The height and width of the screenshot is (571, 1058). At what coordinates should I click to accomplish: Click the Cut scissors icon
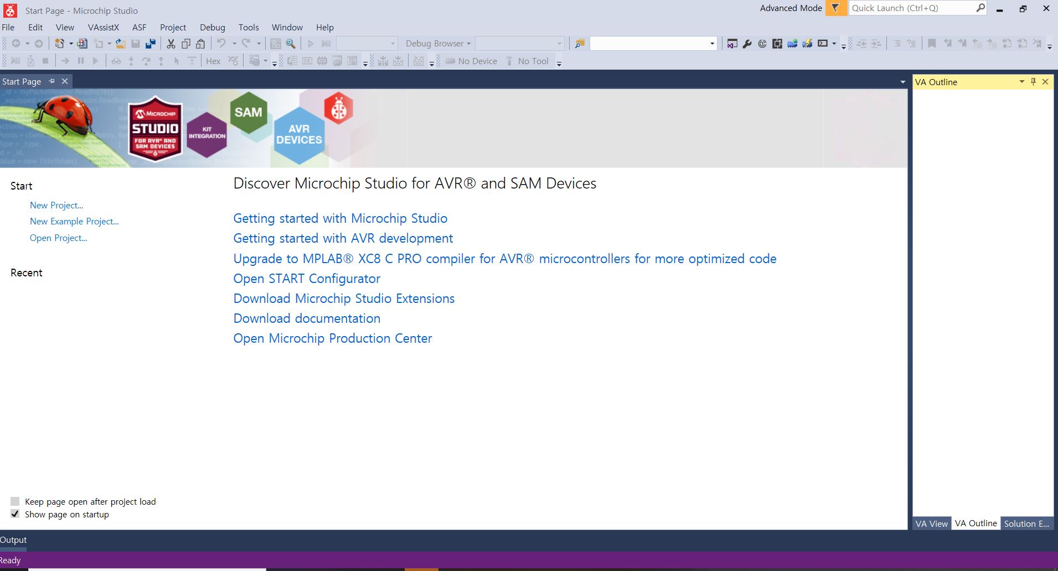click(171, 44)
